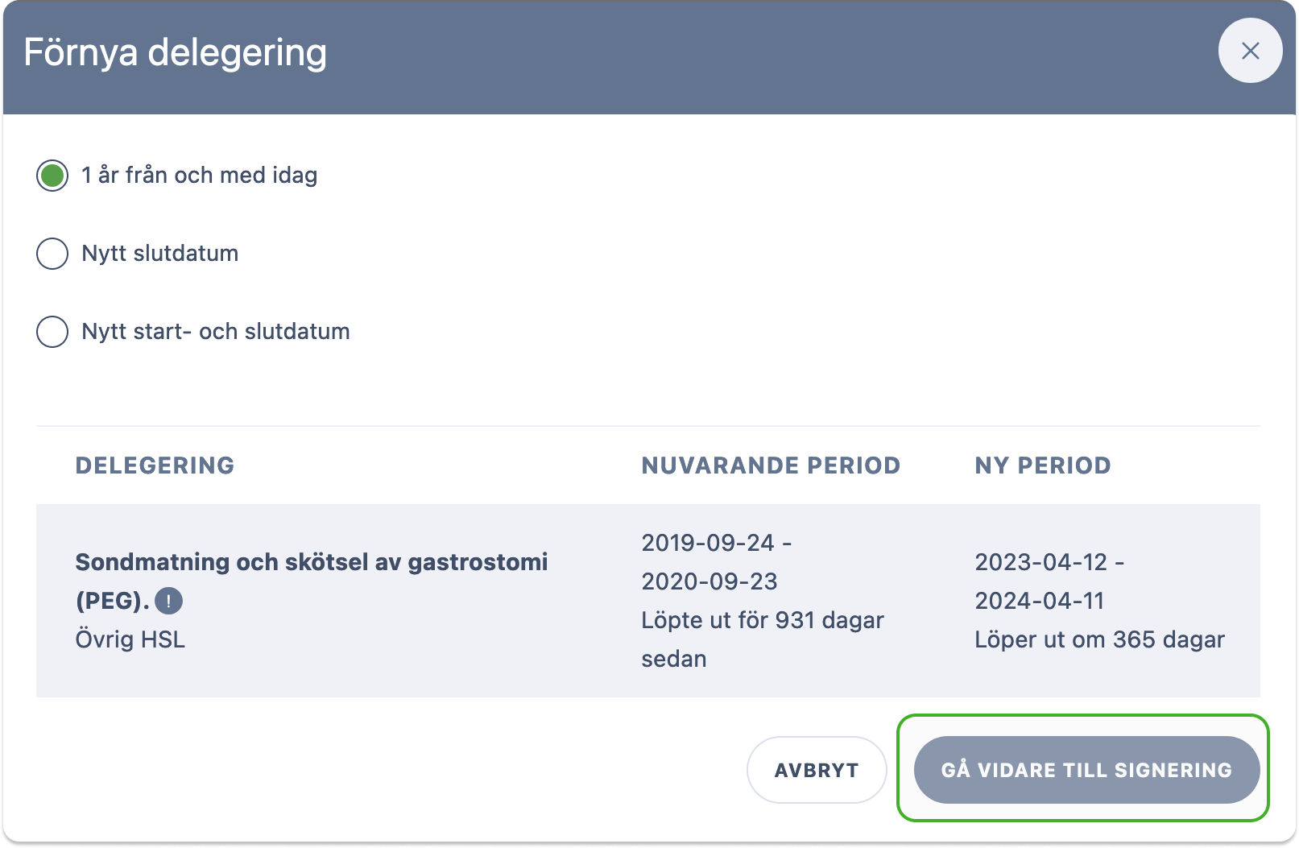Click the 'Löper ut om 365 dagar' text
The width and height of the screenshot is (1299, 848).
tap(1099, 639)
